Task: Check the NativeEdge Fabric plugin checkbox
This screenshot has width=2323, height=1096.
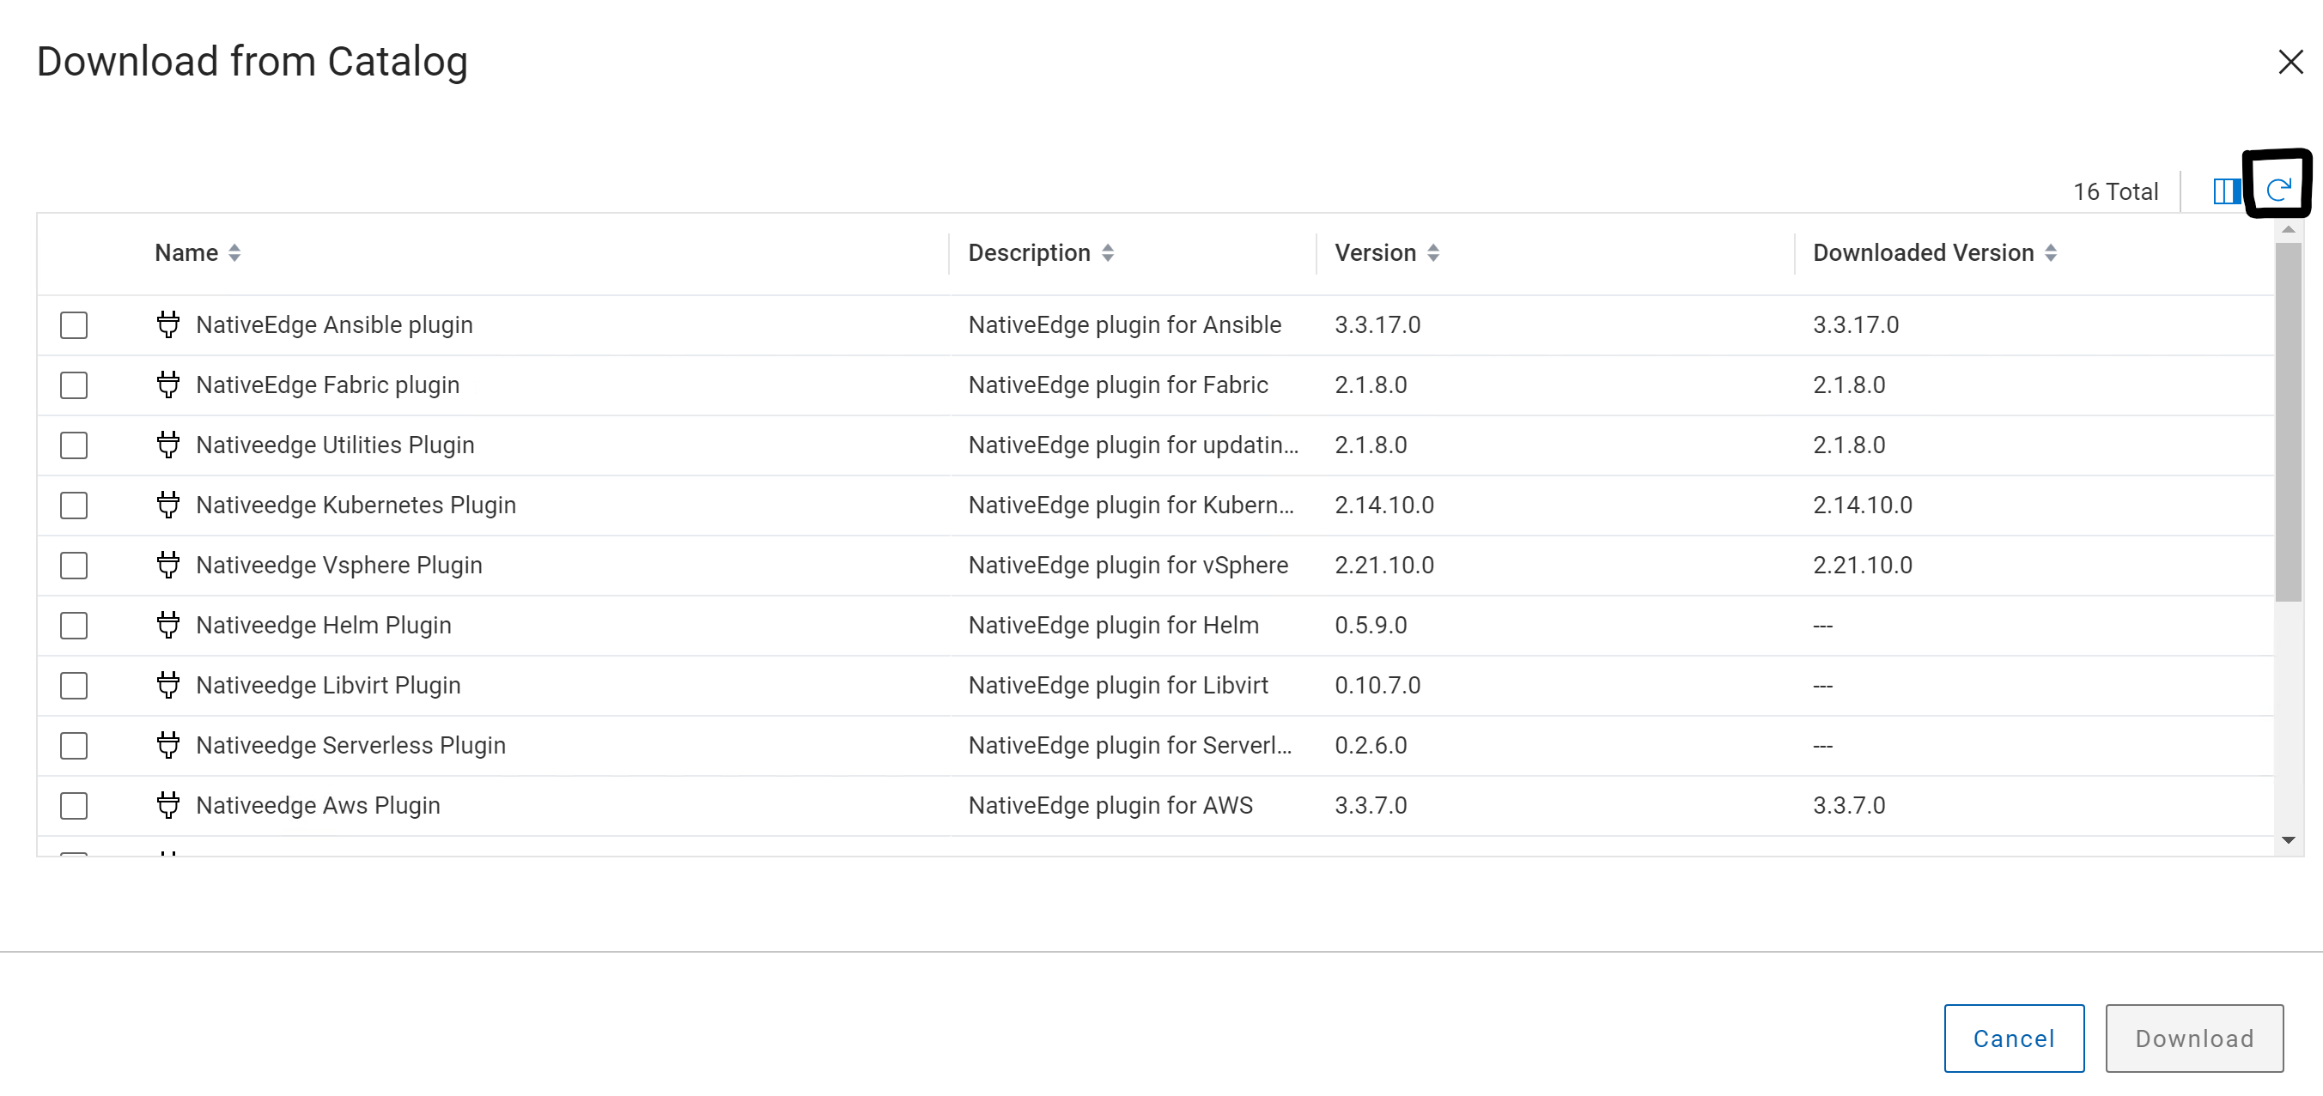Action: (73, 384)
